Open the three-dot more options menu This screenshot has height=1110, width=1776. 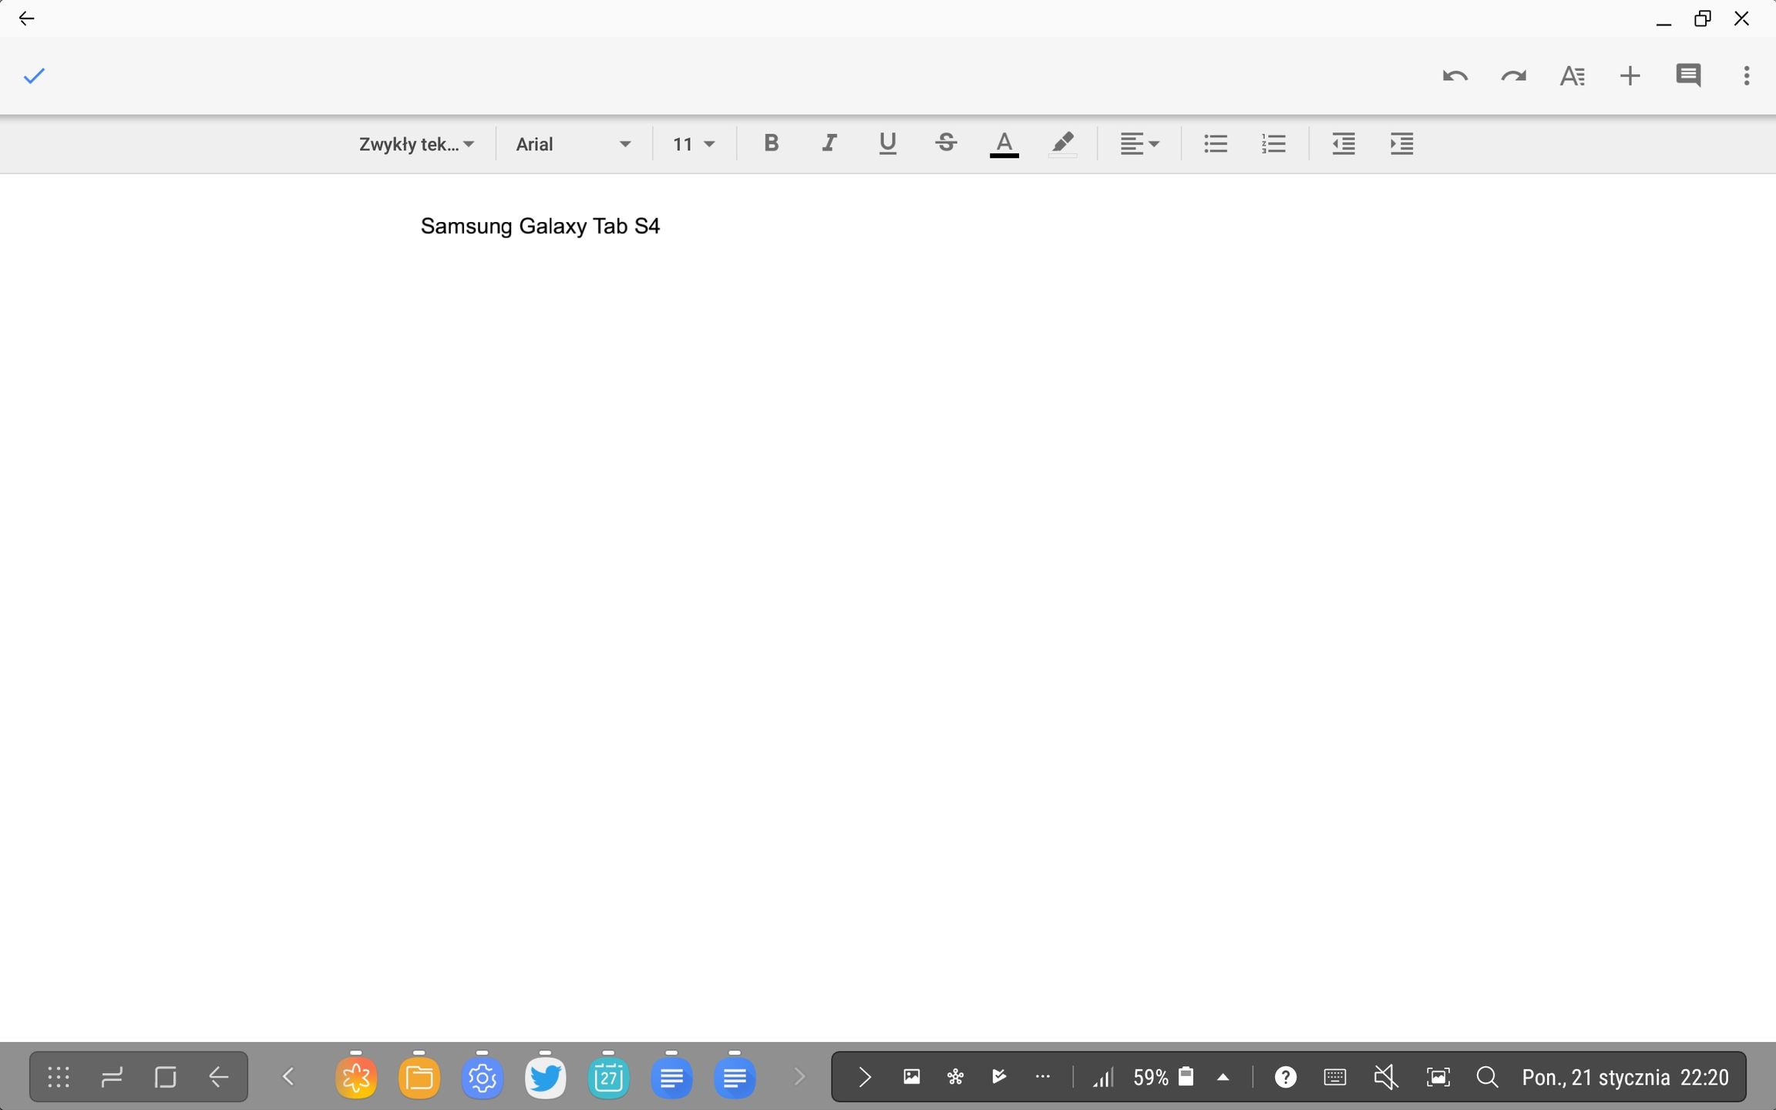pyautogui.click(x=1747, y=76)
